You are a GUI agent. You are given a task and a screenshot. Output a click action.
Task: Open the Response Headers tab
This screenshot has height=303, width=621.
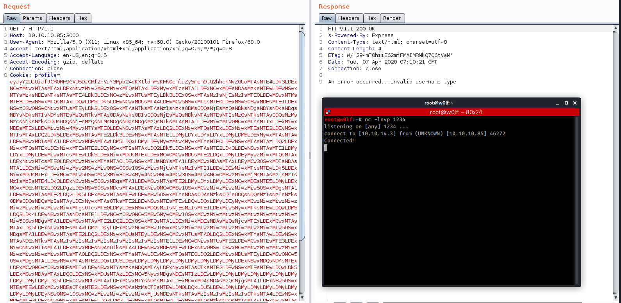(x=349, y=18)
